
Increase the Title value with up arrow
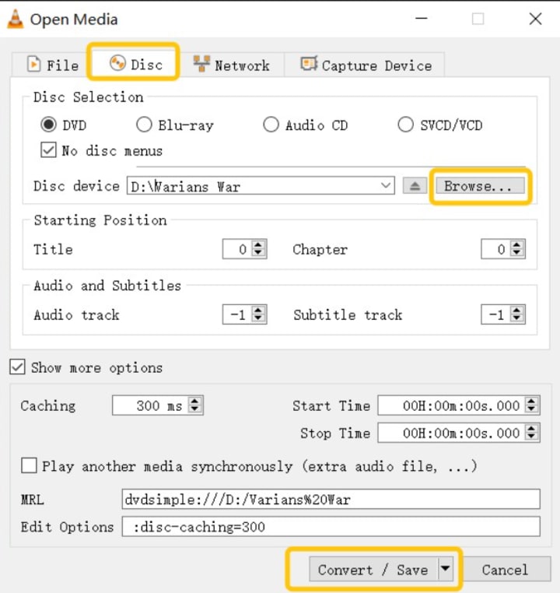(258, 244)
